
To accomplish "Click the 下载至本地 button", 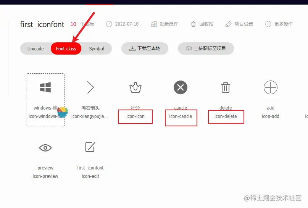I will [145, 48].
